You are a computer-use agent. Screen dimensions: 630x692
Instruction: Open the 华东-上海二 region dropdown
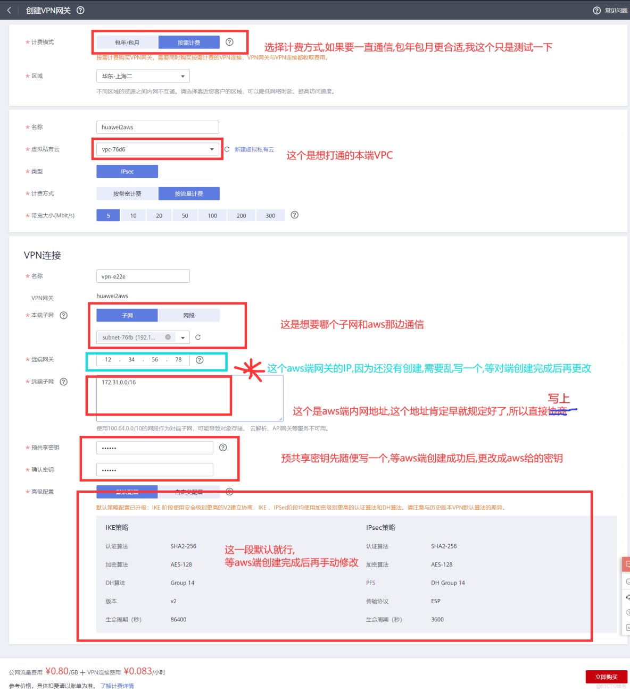coord(143,76)
